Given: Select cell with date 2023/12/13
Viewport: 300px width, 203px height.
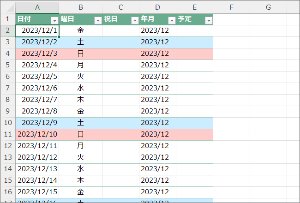Looking at the screenshot, I should pyautogui.click(x=37, y=169).
